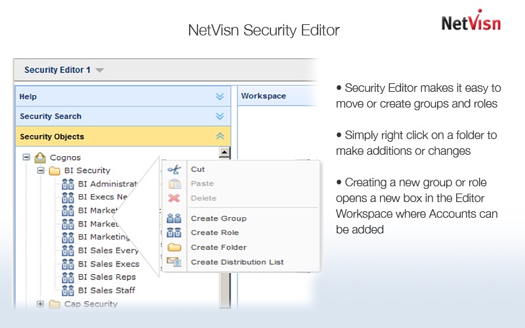Click the Create Distribution List envelope icon

pos(174,262)
